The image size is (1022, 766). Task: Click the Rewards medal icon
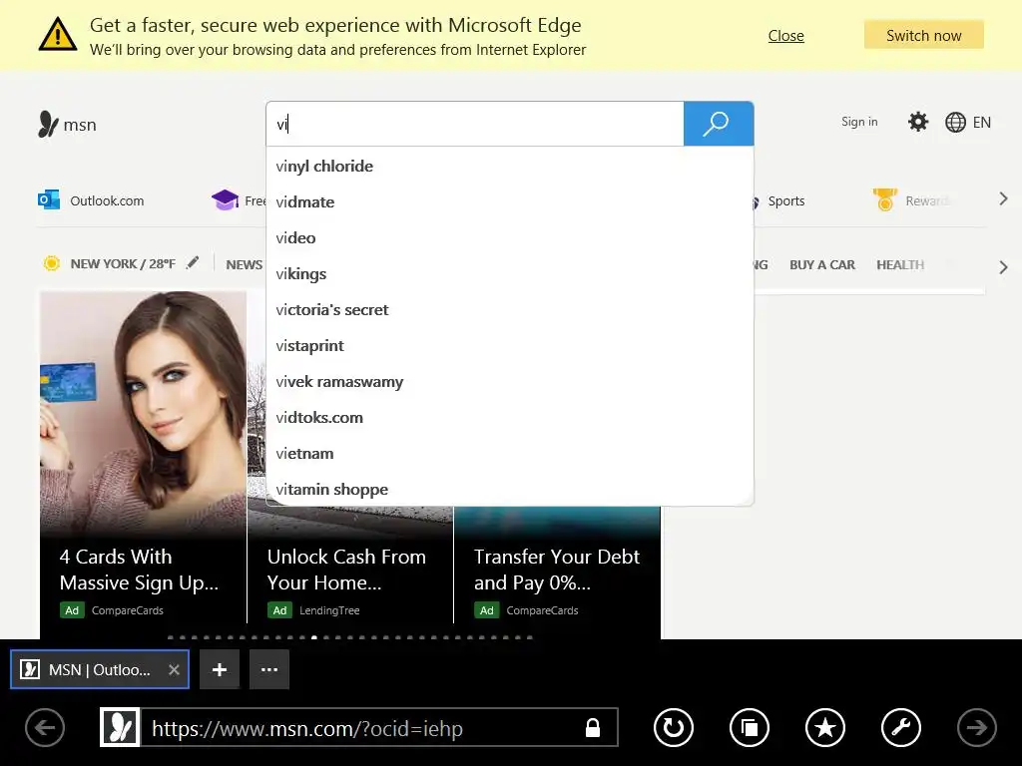tap(884, 199)
